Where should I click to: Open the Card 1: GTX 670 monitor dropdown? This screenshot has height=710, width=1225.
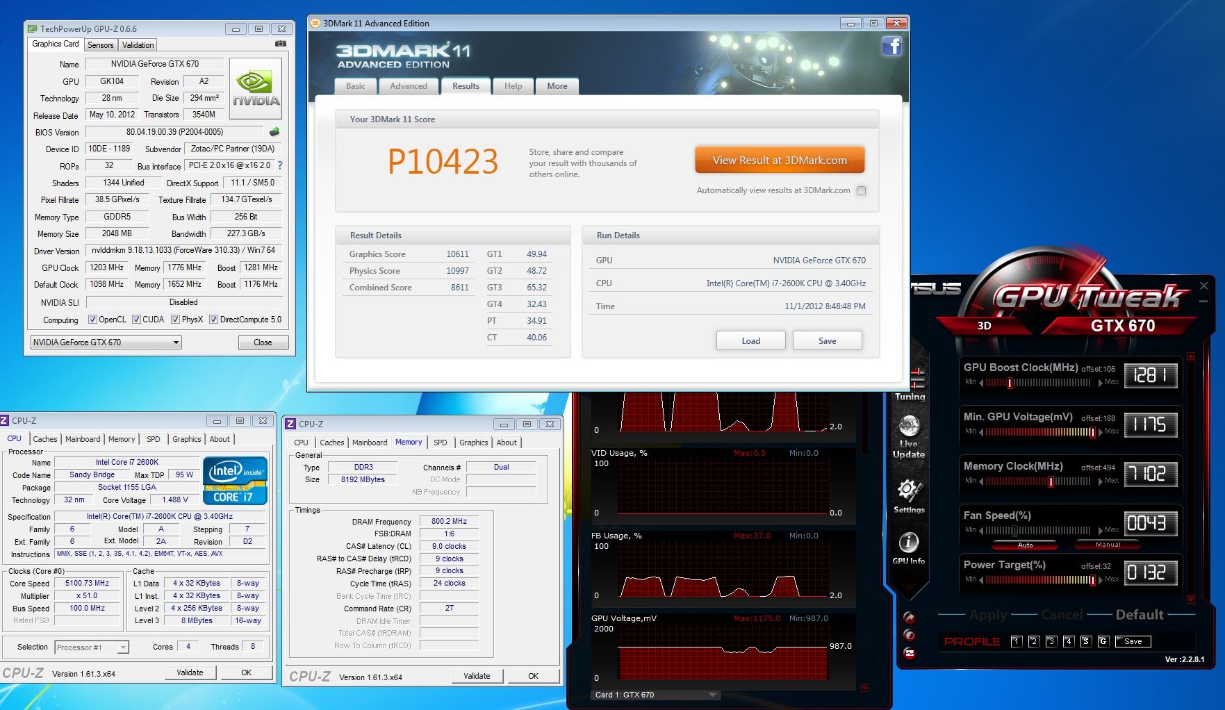click(656, 695)
